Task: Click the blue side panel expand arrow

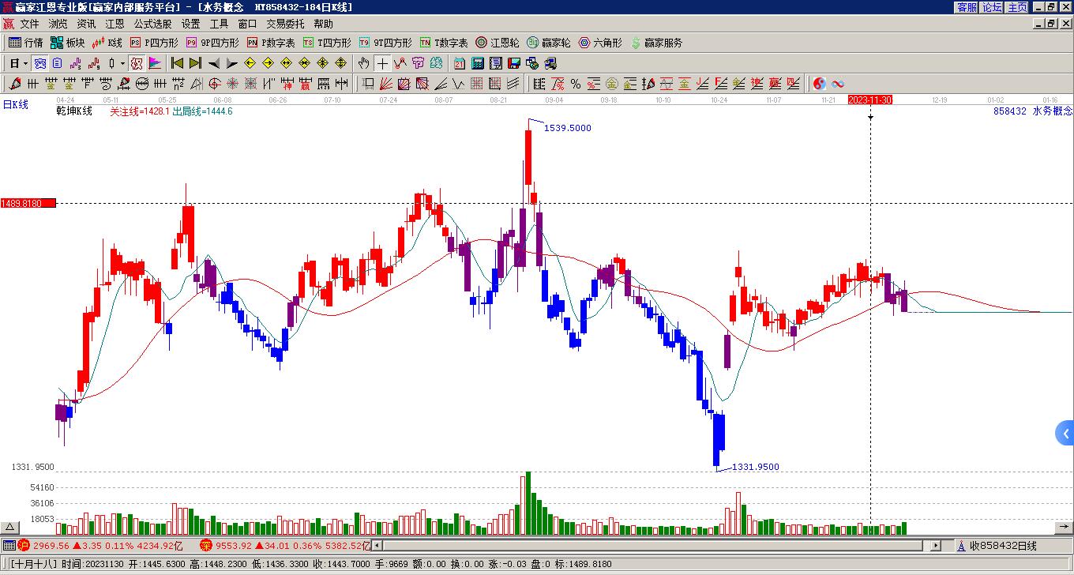Action: (1065, 433)
